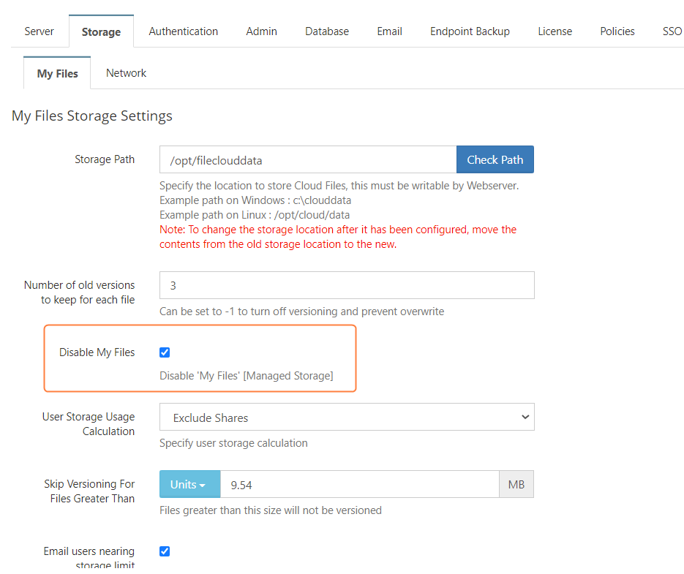The width and height of the screenshot is (684, 574).
Task: Click the 'Disable My Files [Managed Storage]' description
Action: pos(247,376)
